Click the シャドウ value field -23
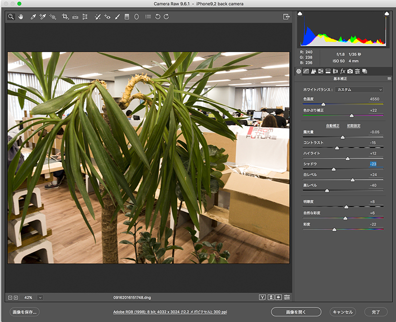This screenshot has height=322, width=396. pyautogui.click(x=373, y=164)
